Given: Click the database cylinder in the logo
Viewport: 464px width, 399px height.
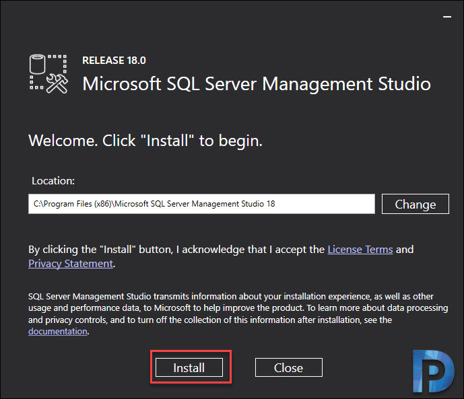Looking at the screenshot, I should (x=38, y=64).
